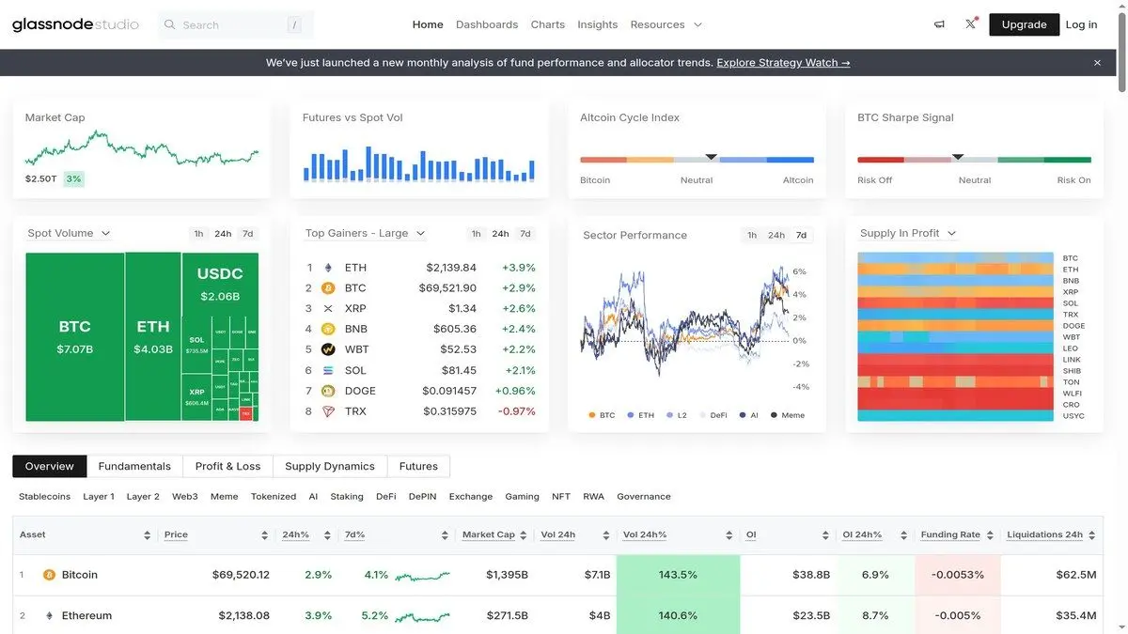Click the glassnode studio logo
The height and width of the screenshot is (634, 1128).
click(75, 24)
